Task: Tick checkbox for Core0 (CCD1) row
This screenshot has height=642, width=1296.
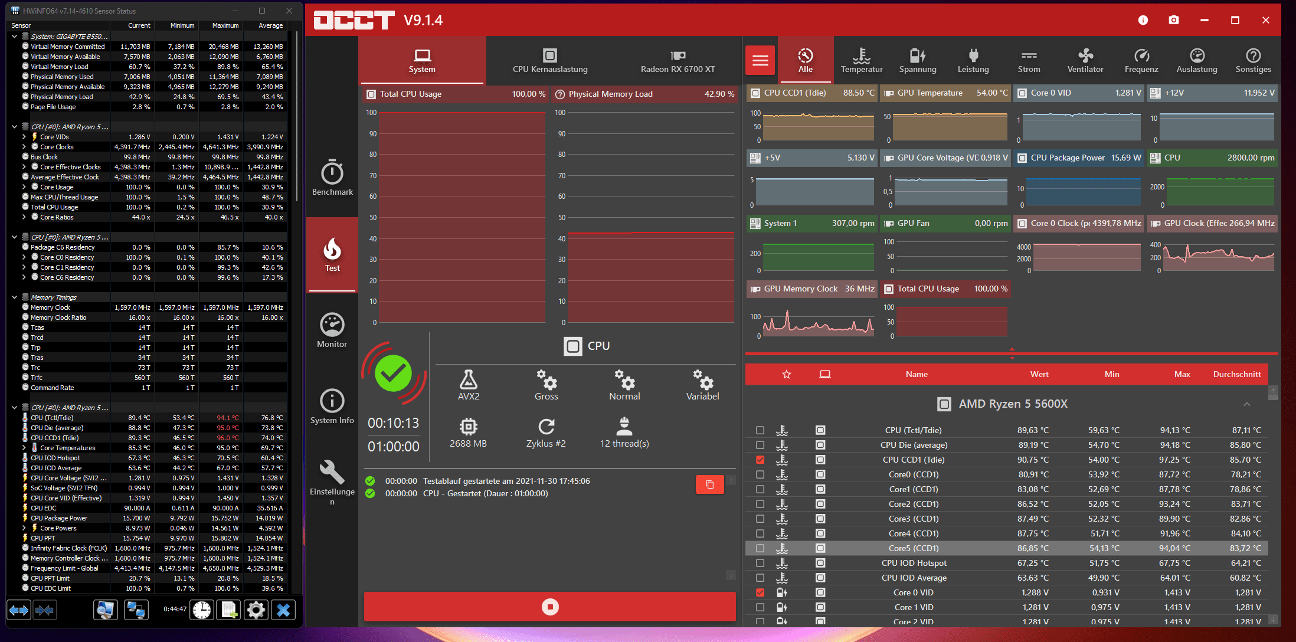Action: pos(760,474)
